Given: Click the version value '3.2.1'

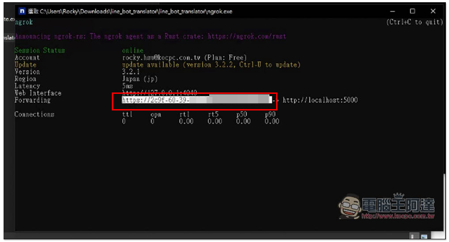Looking at the screenshot, I should pos(131,72).
